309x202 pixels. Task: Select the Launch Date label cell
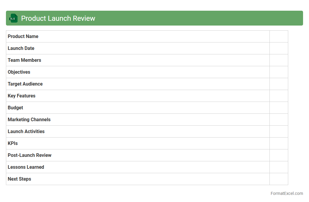[21, 48]
